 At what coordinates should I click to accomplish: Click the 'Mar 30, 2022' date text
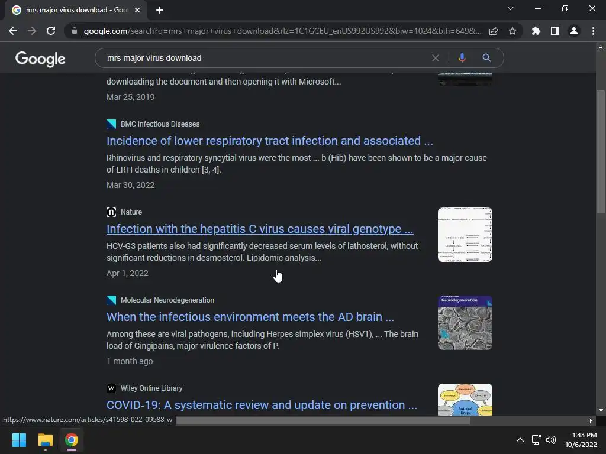131,185
